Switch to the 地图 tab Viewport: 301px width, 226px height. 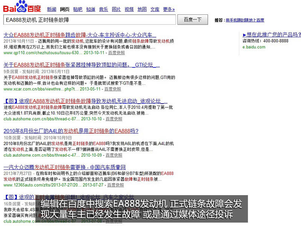142,9
